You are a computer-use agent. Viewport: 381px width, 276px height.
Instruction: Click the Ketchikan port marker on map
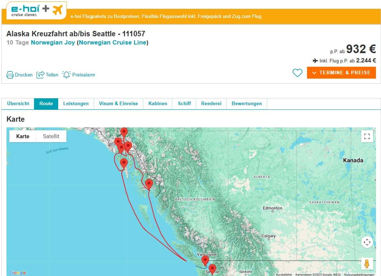[x=149, y=183]
